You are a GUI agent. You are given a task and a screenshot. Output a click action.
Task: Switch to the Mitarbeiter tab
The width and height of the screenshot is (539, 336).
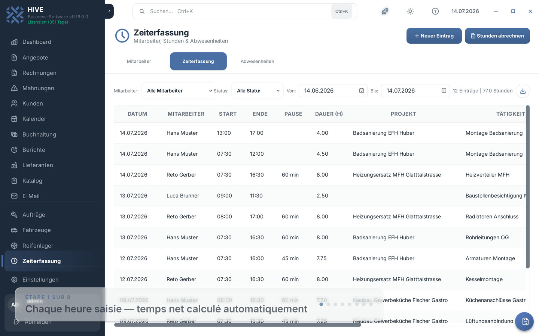(139, 61)
